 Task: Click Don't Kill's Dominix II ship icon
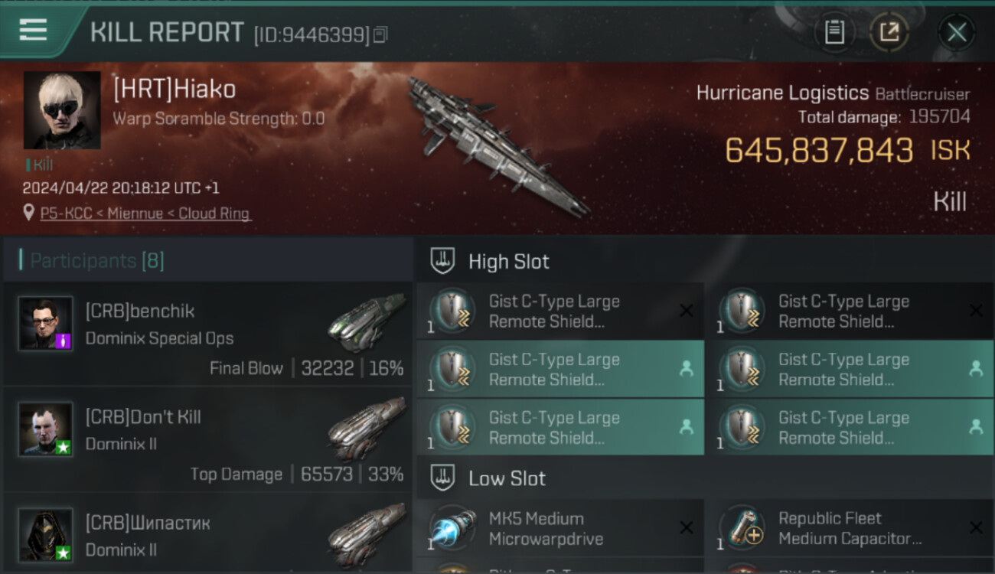click(x=367, y=428)
